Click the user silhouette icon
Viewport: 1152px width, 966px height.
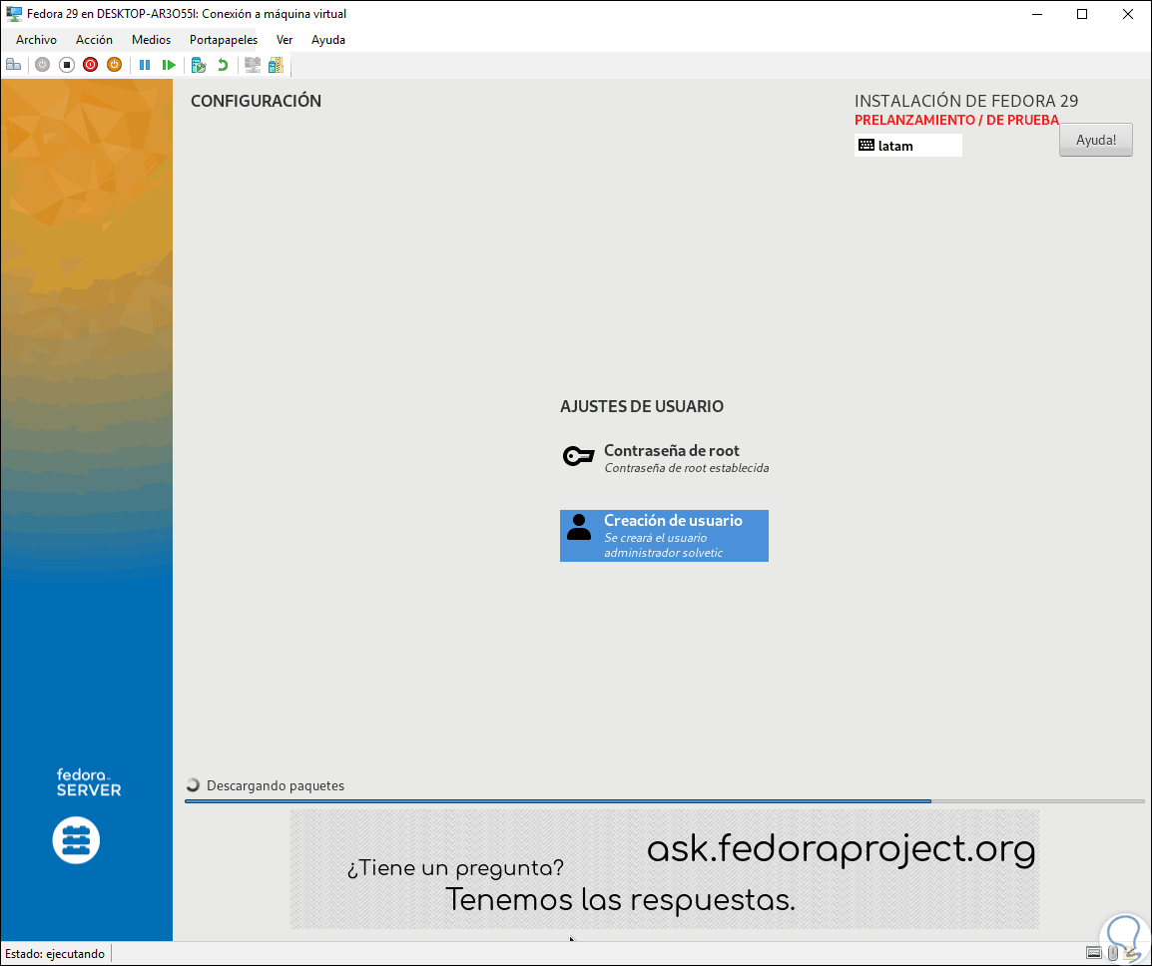579,528
